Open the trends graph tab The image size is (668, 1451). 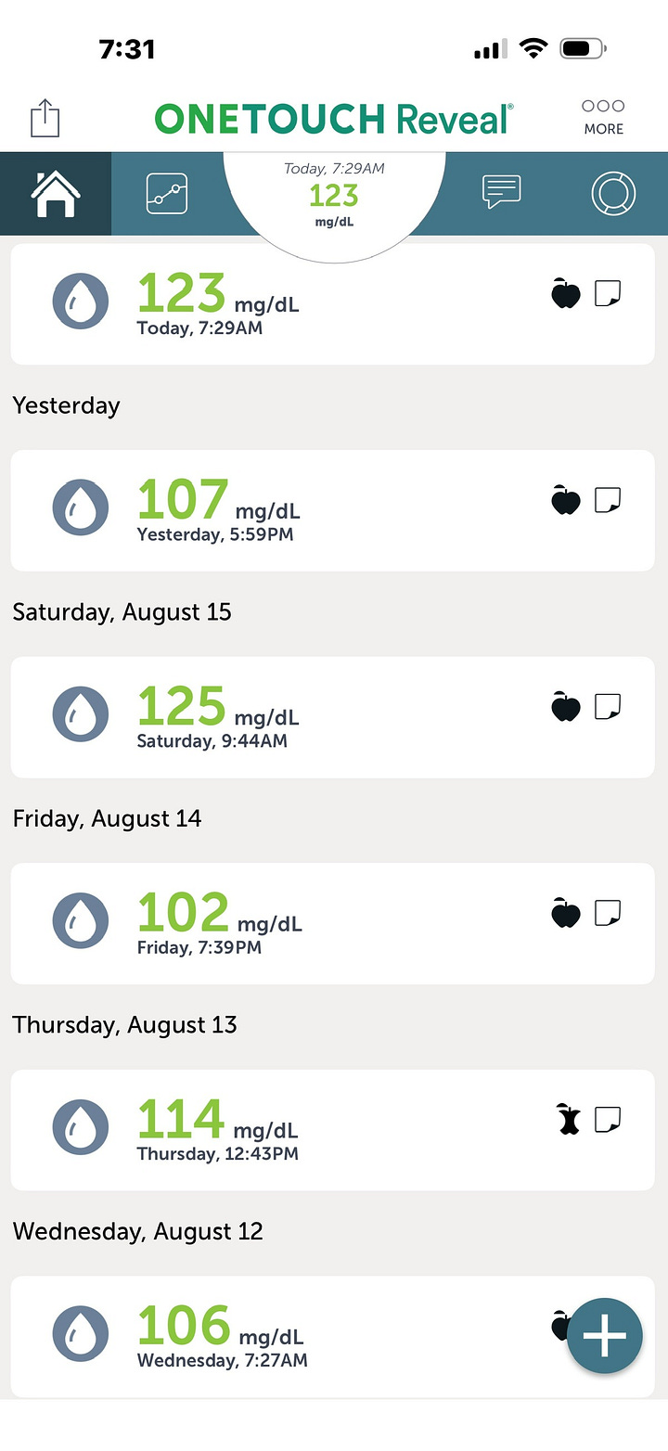pos(167,194)
